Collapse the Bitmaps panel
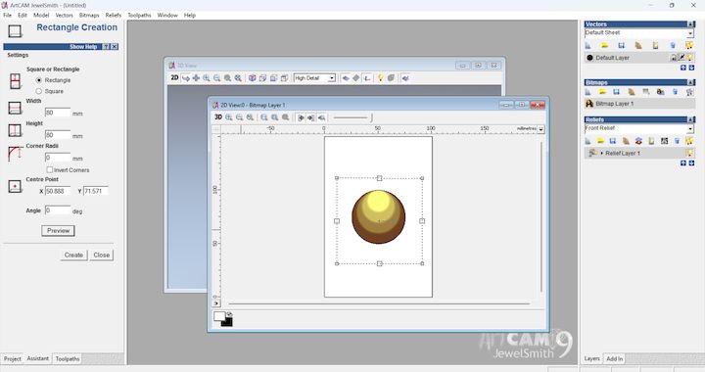Screen dimensions: 705x372 tap(691, 82)
